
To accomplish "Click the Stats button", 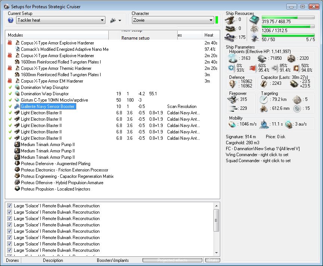I will pyautogui.click(x=213, y=260).
